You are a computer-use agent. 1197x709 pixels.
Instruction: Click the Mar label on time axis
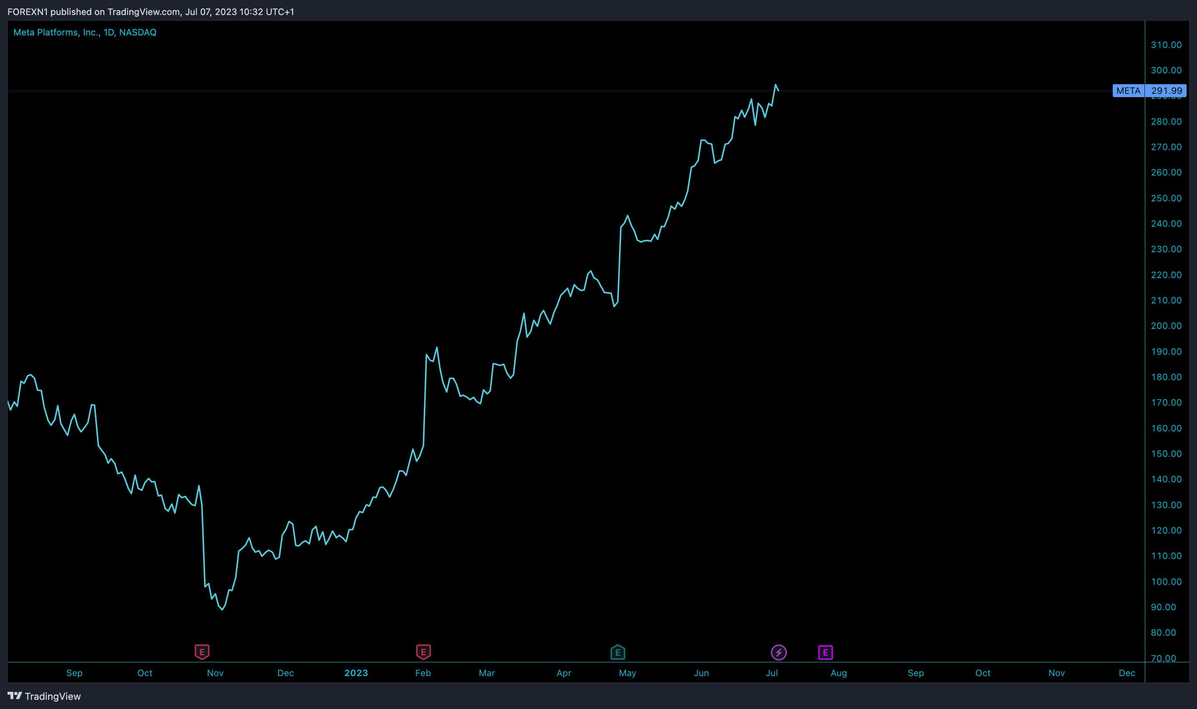[x=487, y=673]
